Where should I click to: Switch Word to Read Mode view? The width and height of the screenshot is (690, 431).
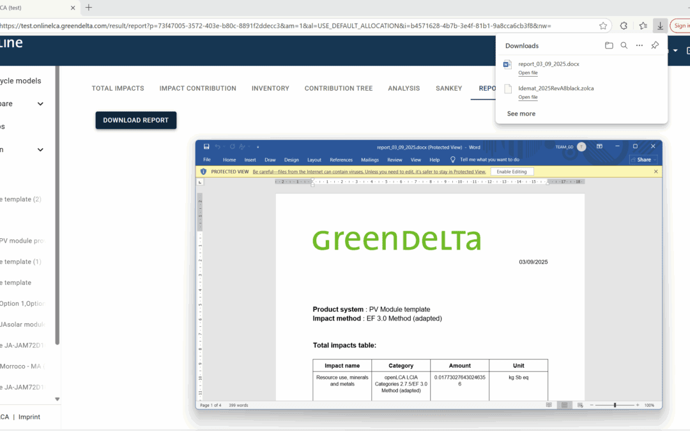549,405
